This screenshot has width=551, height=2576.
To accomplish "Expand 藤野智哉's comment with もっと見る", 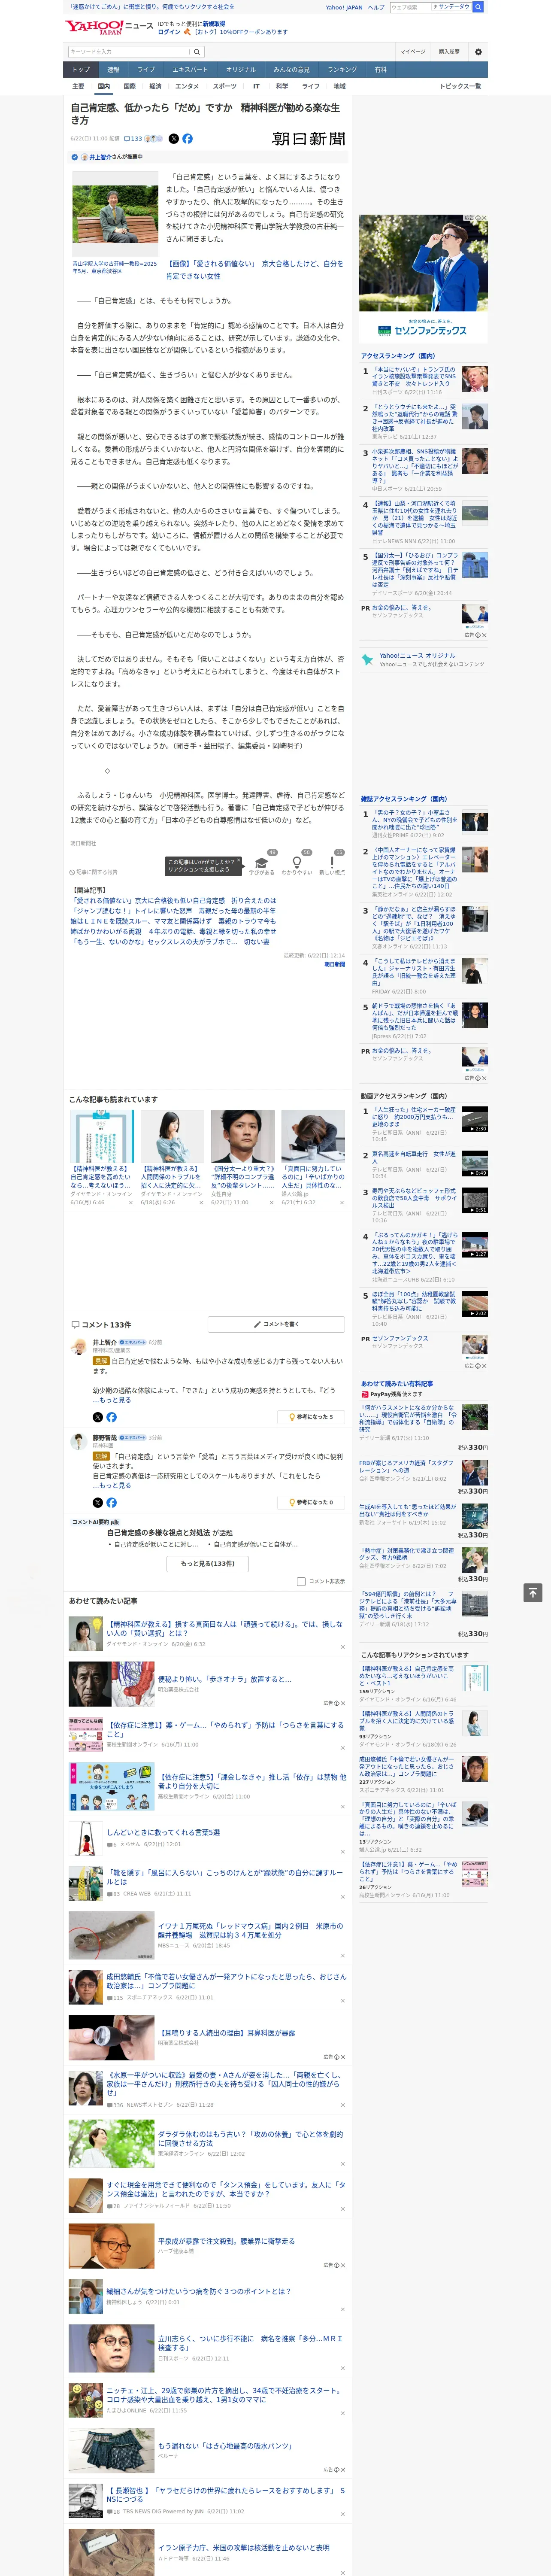I will click(x=112, y=1486).
